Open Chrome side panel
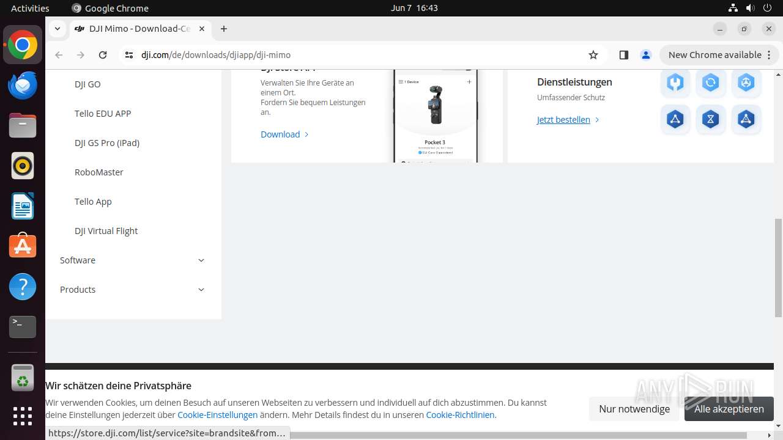Viewport: 783px width, 440px height. tap(623, 55)
